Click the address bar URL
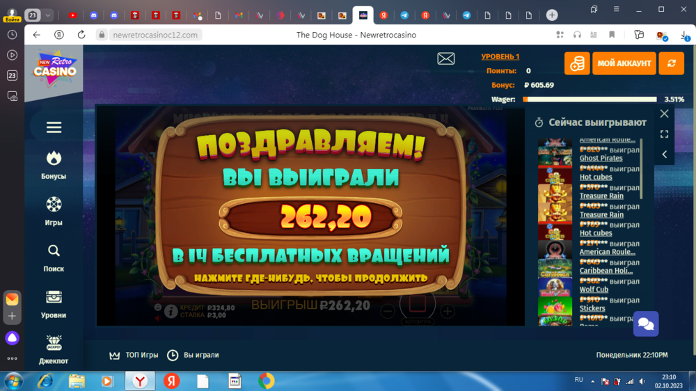 pos(155,35)
